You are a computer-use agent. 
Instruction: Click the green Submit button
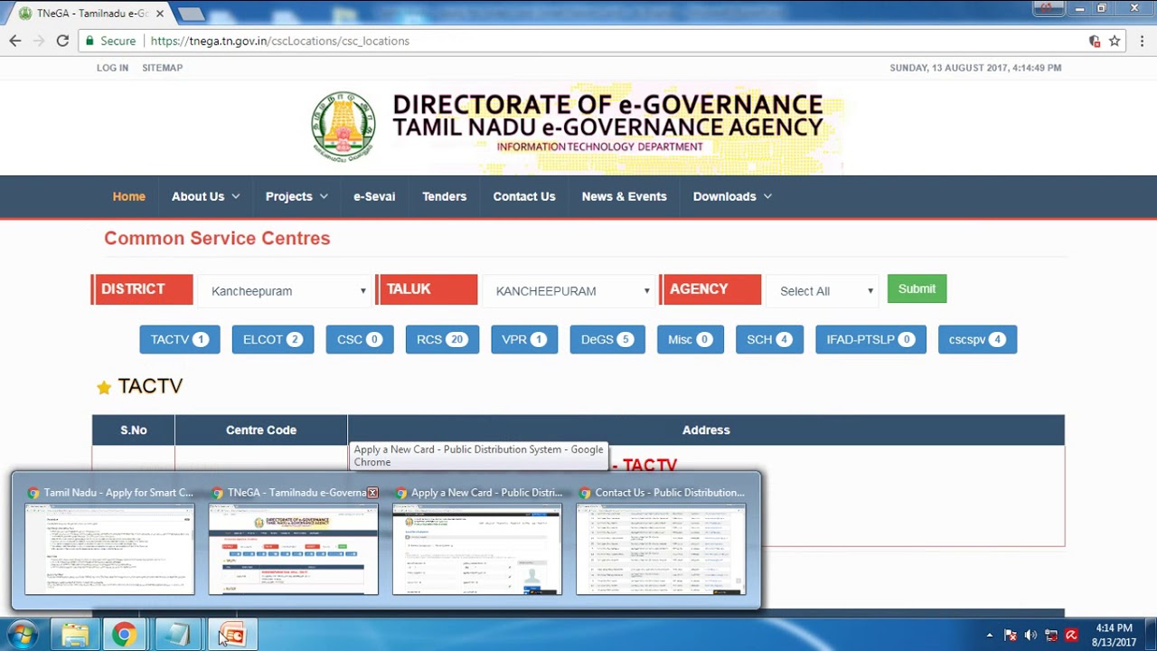click(917, 288)
